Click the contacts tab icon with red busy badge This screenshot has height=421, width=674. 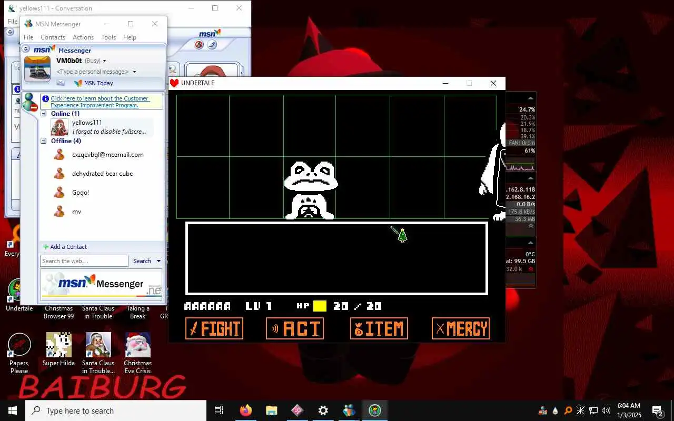point(29,102)
